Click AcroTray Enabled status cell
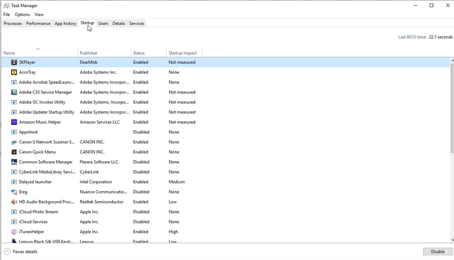The width and height of the screenshot is (454, 260). [x=140, y=72]
